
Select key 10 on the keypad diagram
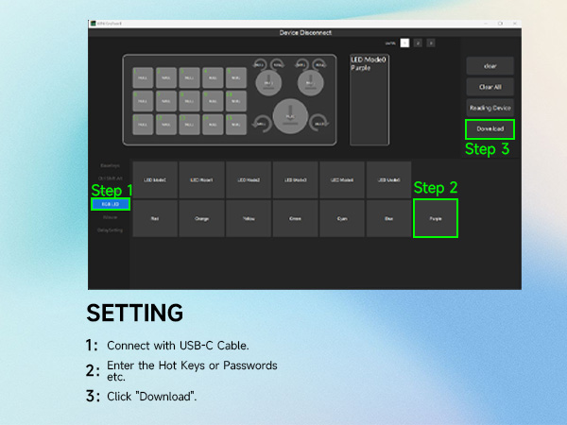pos(235,101)
